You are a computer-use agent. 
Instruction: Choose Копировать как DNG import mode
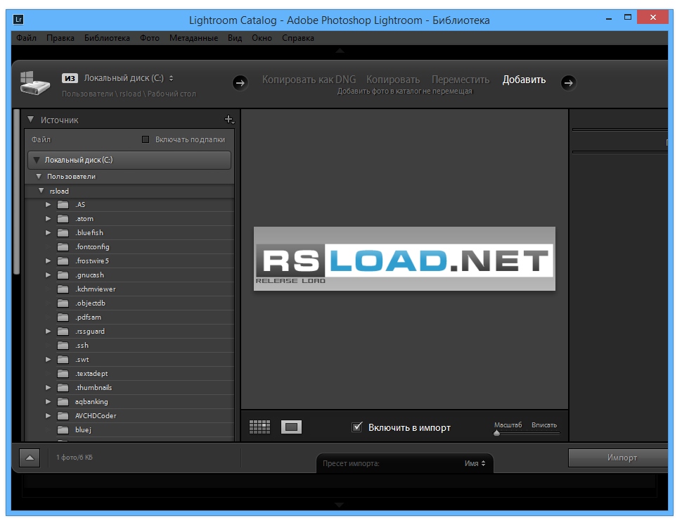pos(309,80)
